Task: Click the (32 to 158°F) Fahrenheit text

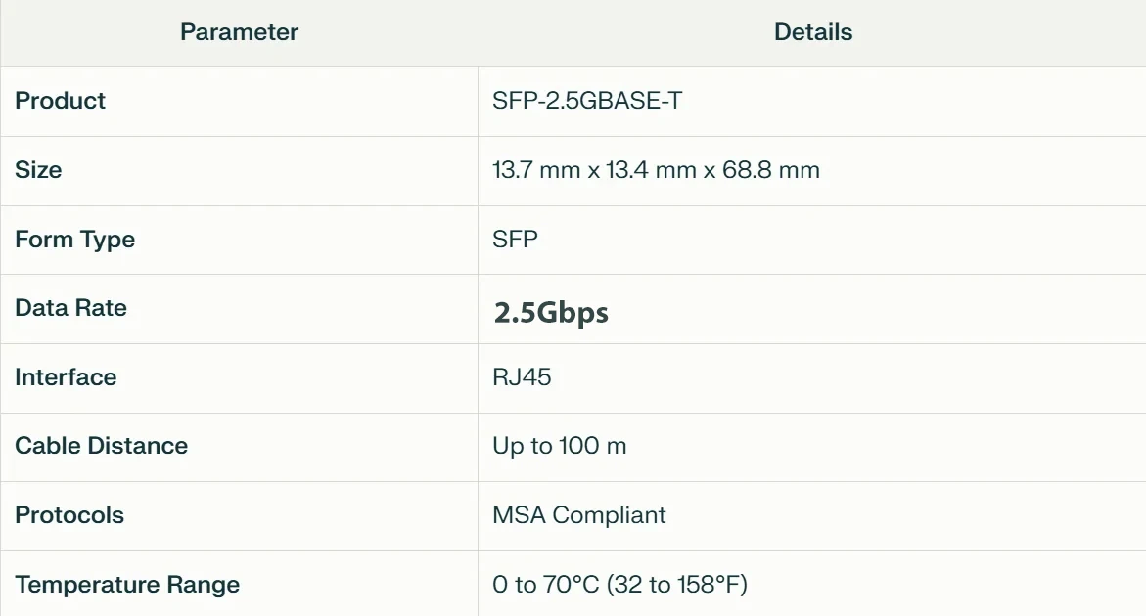Action: [x=677, y=585]
